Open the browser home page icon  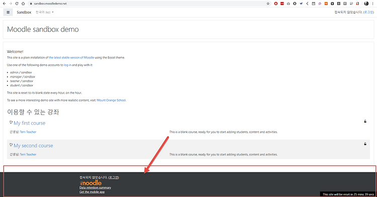23,4
